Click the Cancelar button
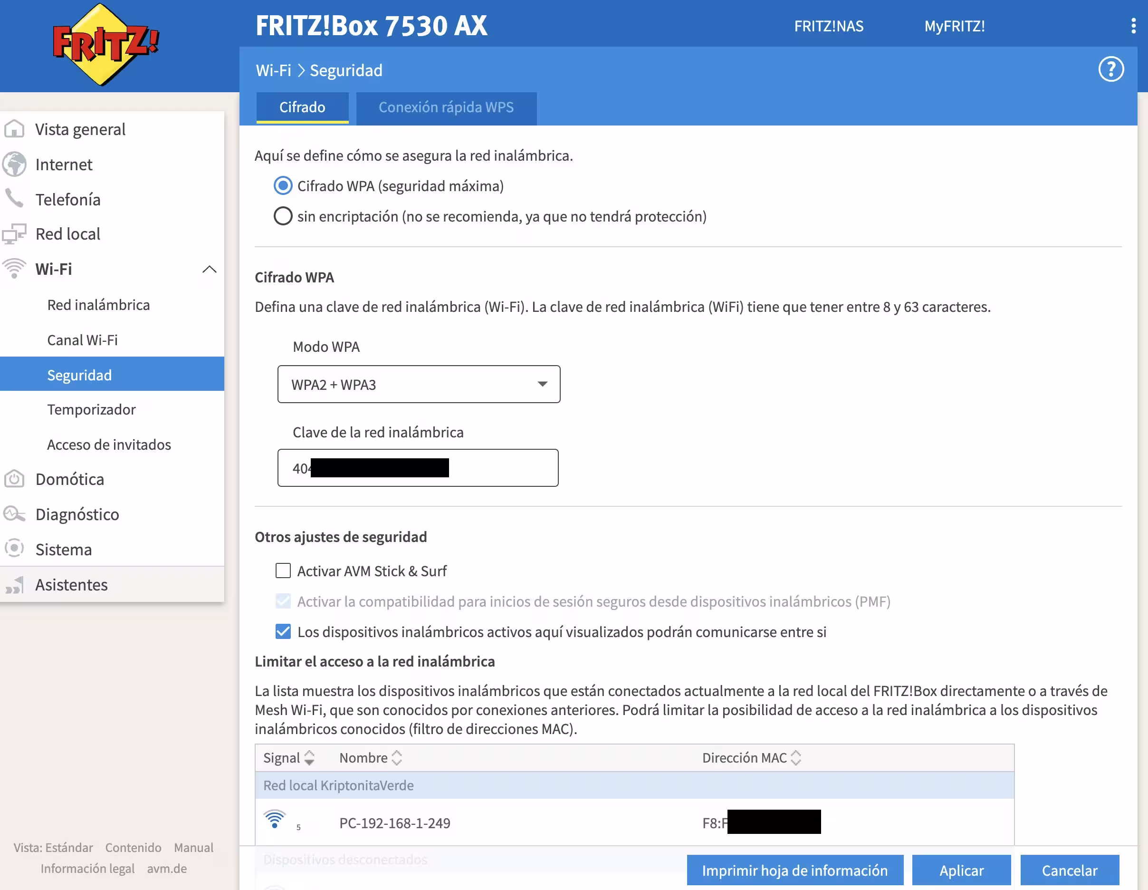The height and width of the screenshot is (890, 1148). pos(1070,871)
